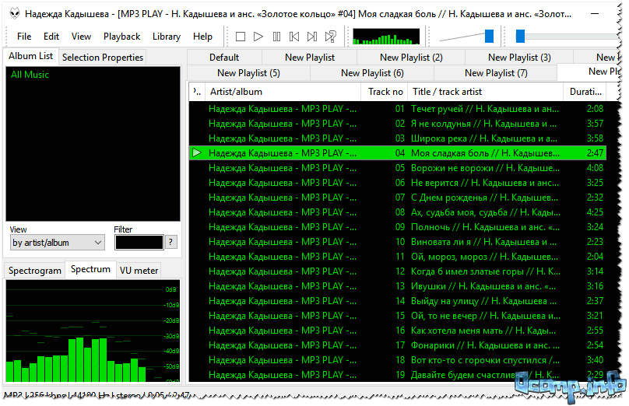The width and height of the screenshot is (629, 406).
Task: Open the View dropdown set to by artist/album
Action: pyautogui.click(x=57, y=243)
